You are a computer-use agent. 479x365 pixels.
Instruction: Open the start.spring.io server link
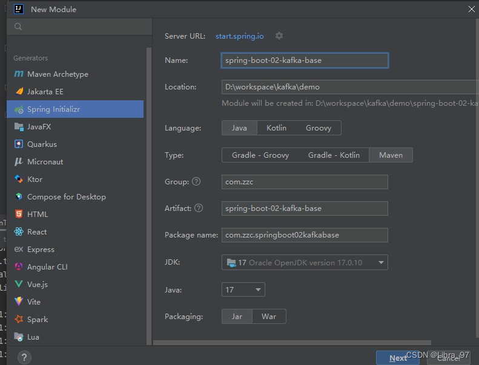[x=240, y=36]
